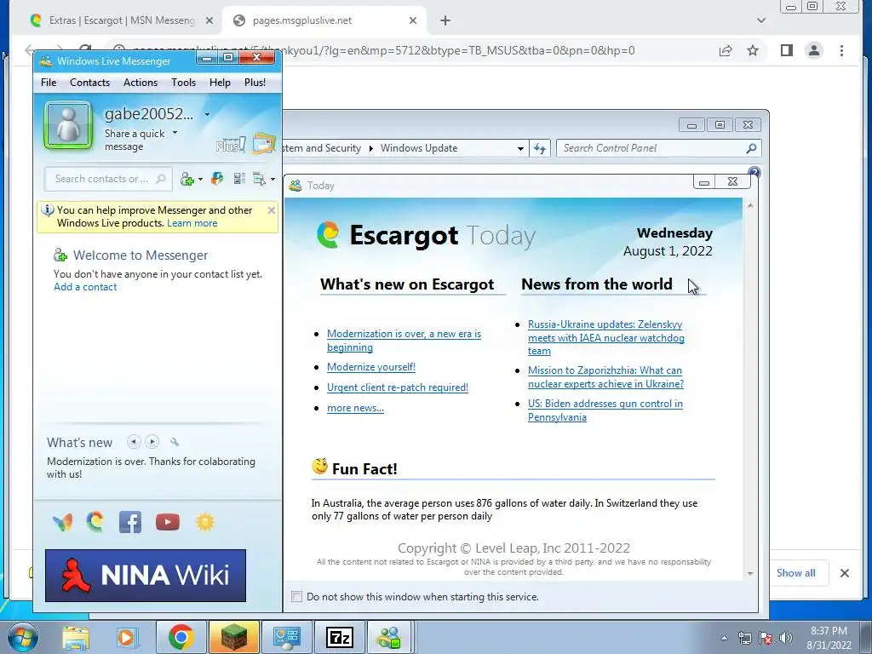Open Biden addresses gun control link
The image size is (872, 654).
605,410
